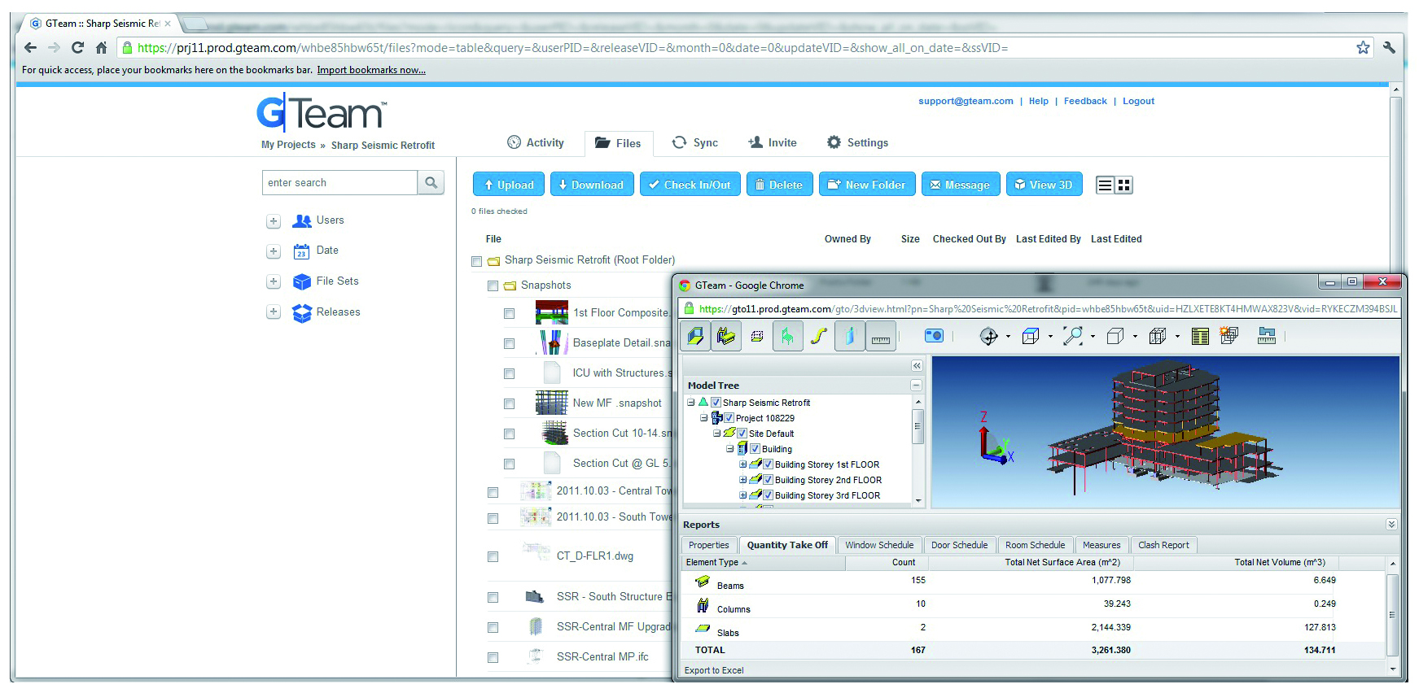Expand the Users sidebar section
Image resolution: width=1419 pixels, height=693 pixels.
274,221
